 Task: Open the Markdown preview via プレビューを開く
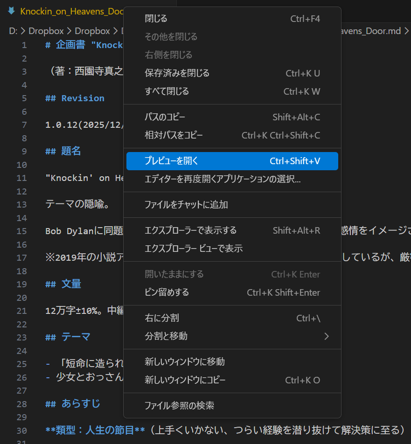pyautogui.click(x=172, y=161)
